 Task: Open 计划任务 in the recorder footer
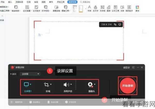tap(71, 102)
